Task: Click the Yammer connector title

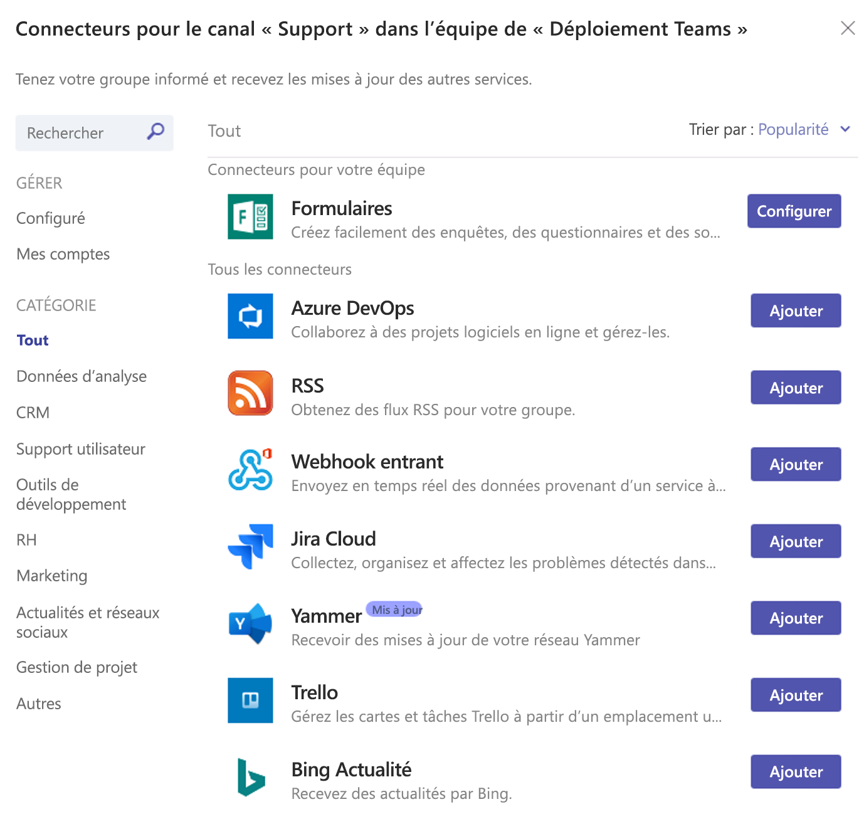Action: click(326, 616)
